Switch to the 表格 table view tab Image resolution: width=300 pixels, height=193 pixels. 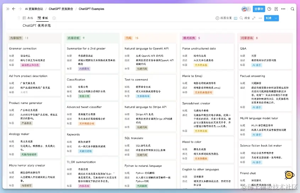(28, 18)
